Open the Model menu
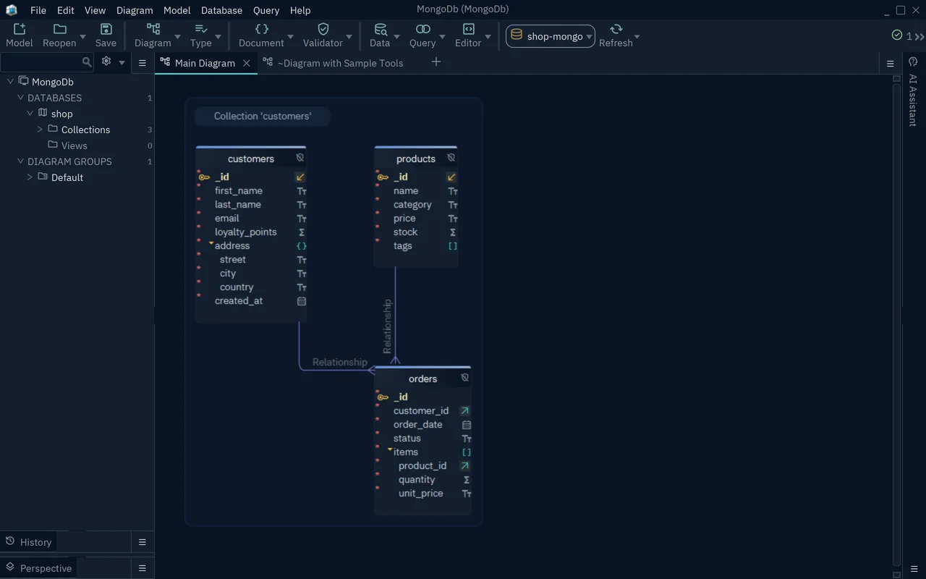 coord(177,10)
